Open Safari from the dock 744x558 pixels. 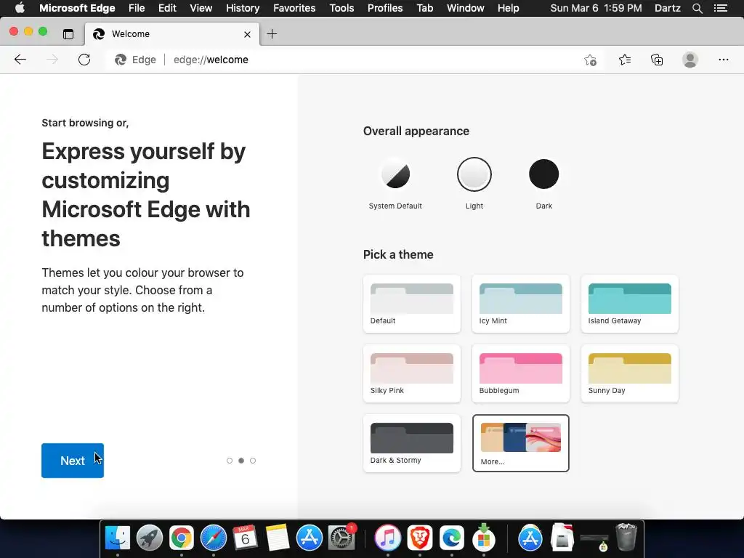(x=214, y=538)
